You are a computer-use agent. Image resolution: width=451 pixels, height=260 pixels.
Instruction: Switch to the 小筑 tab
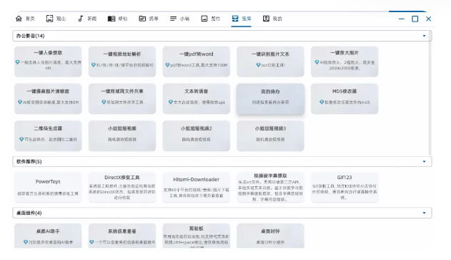pyautogui.click(x=179, y=19)
